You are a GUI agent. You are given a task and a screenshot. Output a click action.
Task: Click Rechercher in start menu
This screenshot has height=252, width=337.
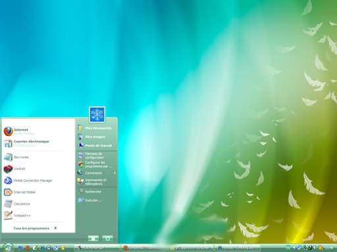pos(97,192)
